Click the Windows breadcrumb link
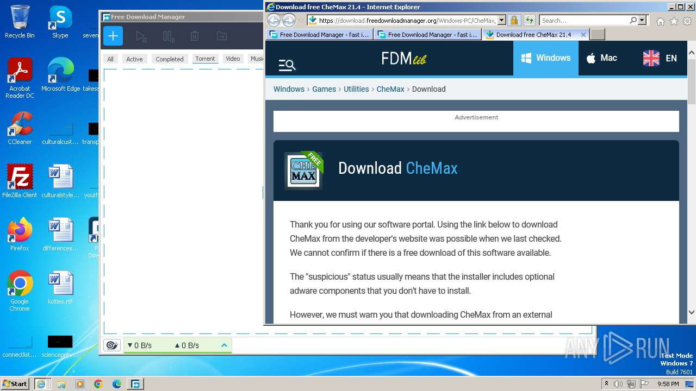Image resolution: width=696 pixels, height=391 pixels. click(289, 89)
